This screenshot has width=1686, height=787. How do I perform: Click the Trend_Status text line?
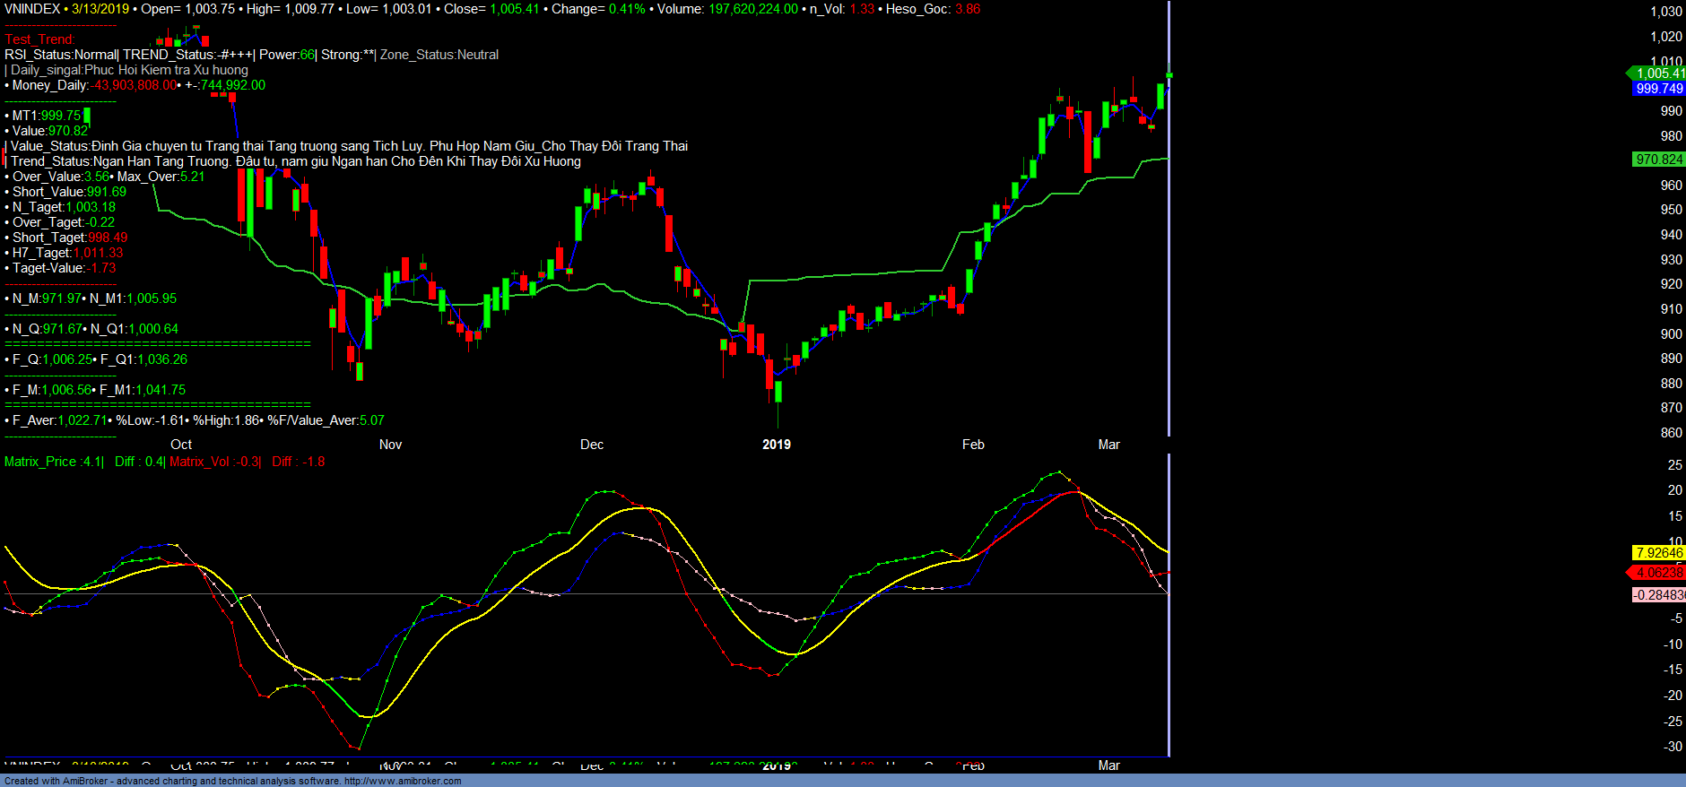pyautogui.click(x=296, y=161)
